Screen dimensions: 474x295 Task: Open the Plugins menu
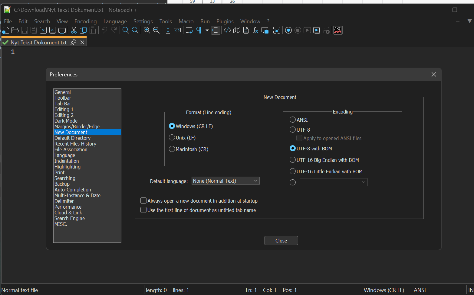tap(225, 21)
